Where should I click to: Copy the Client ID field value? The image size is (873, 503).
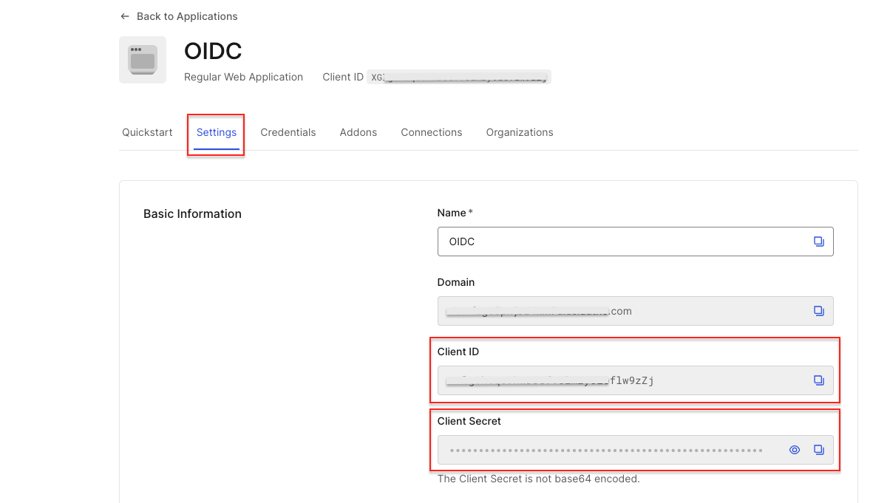click(818, 380)
